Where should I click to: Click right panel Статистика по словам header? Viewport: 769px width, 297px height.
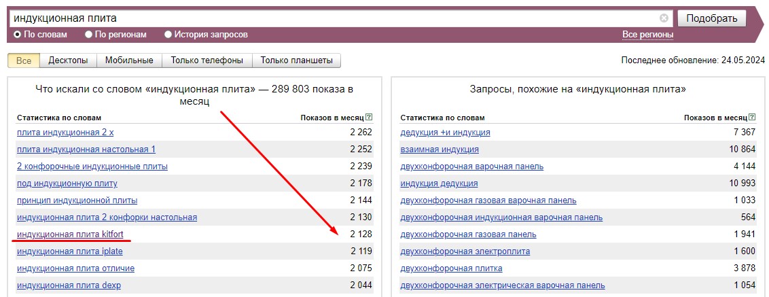pyautogui.click(x=442, y=118)
